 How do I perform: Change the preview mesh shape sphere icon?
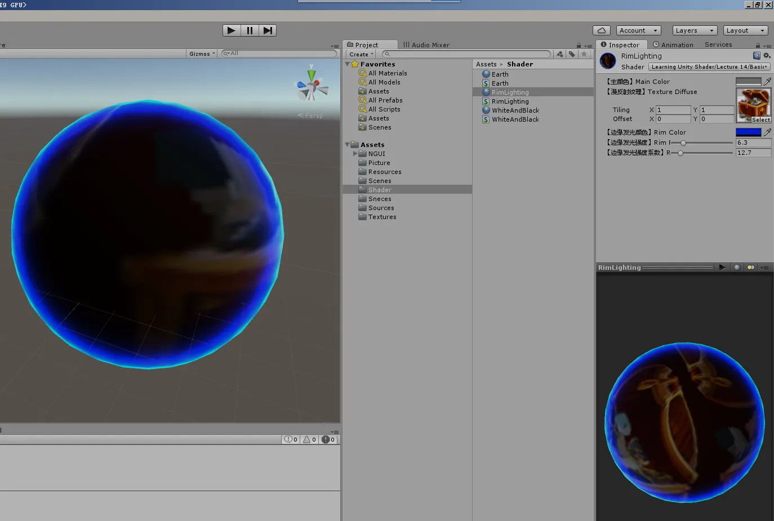737,268
